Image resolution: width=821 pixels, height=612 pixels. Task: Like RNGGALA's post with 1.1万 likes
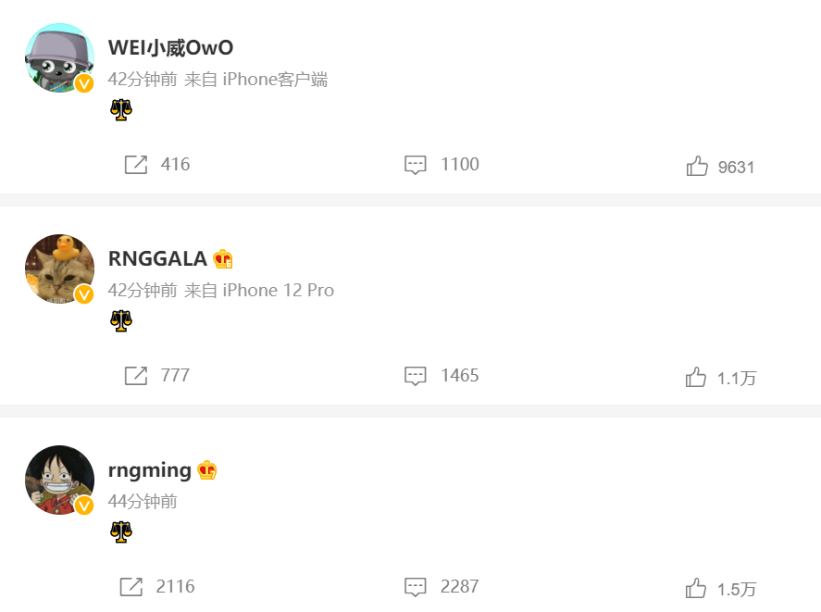[696, 377]
